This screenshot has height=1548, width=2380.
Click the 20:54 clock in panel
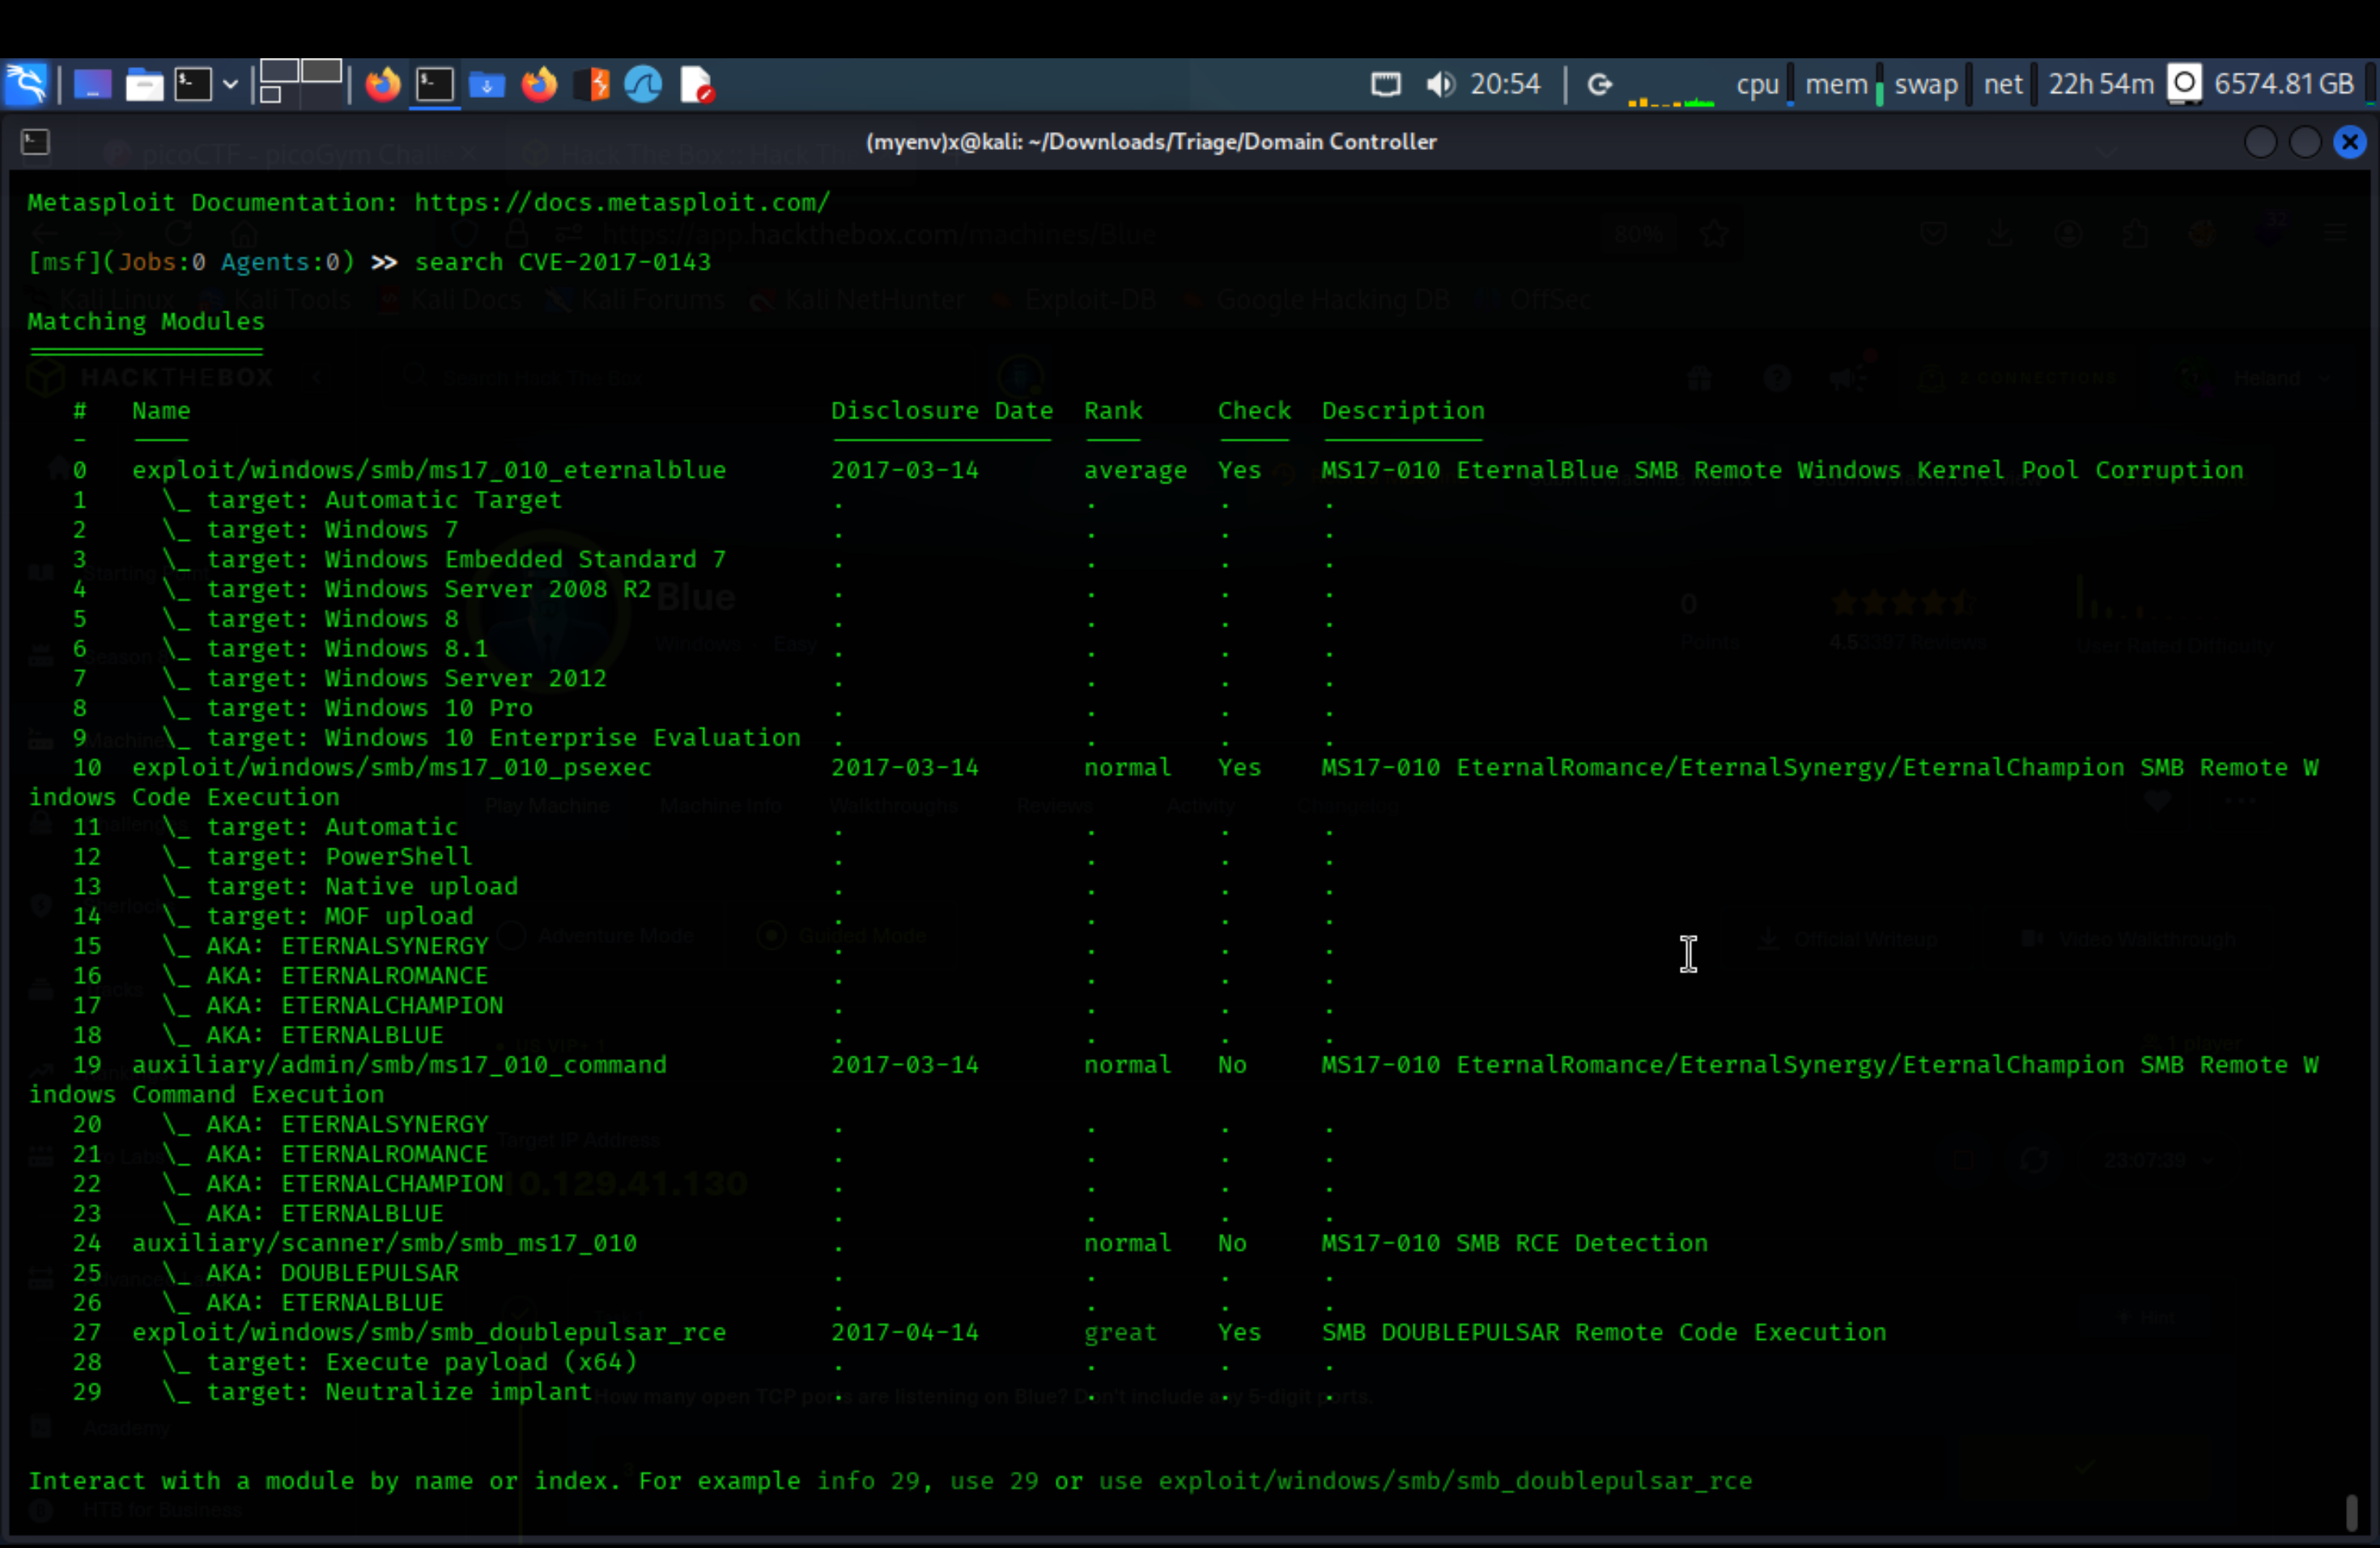click(1505, 84)
